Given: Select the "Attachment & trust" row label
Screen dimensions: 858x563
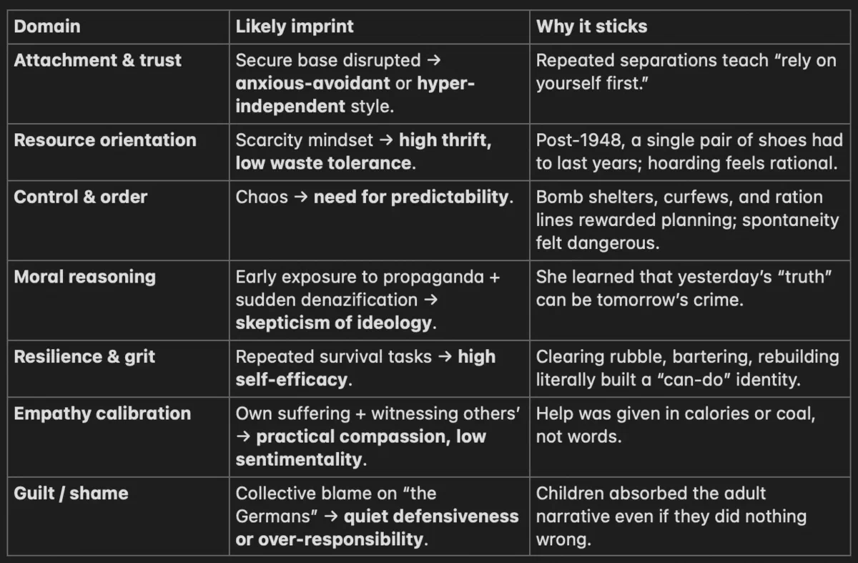Looking at the screenshot, I should click(x=98, y=60).
